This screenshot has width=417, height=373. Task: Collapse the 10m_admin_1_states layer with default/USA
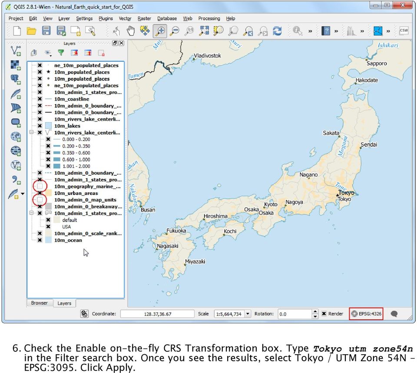point(31,213)
